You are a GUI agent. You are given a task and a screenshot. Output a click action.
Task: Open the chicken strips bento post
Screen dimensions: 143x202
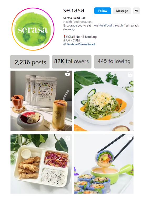[x=41, y=164]
